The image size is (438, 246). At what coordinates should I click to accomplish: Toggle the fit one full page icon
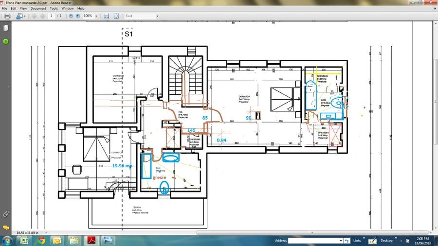tap(116, 16)
